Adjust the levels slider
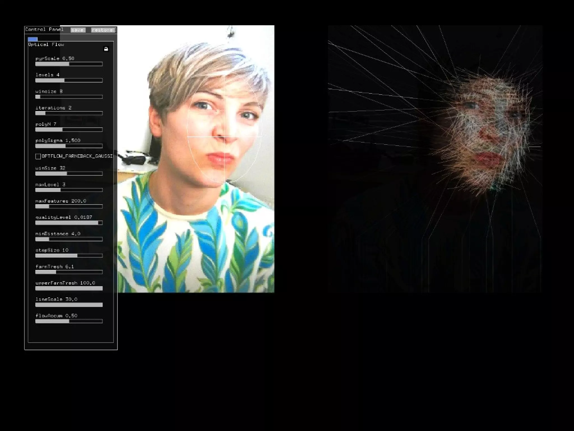This screenshot has height=431, width=574. (x=69, y=81)
